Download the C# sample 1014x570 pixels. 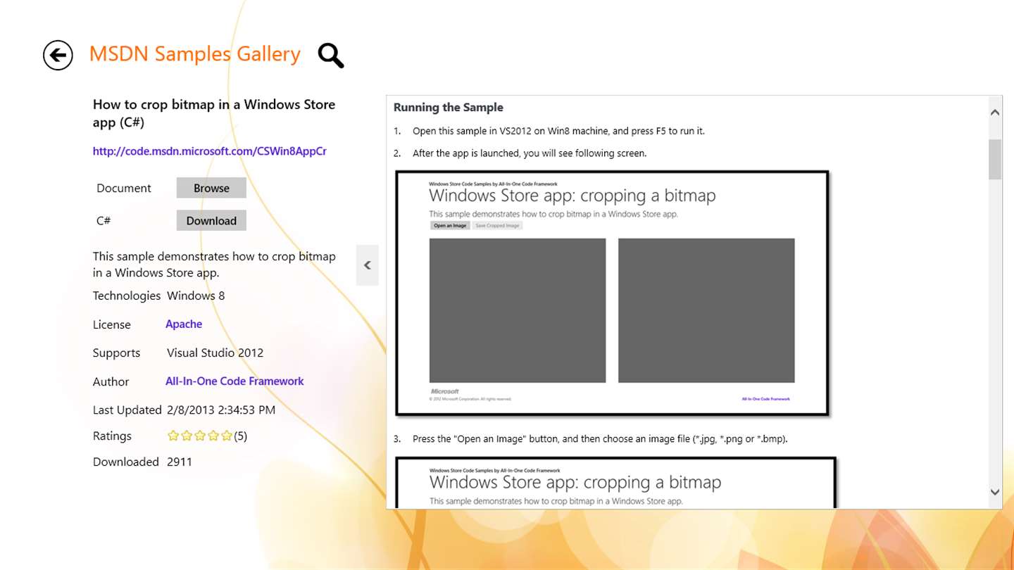pos(211,220)
